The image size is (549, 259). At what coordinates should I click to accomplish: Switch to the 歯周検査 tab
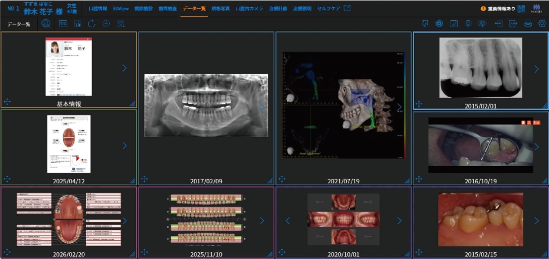pos(168,9)
